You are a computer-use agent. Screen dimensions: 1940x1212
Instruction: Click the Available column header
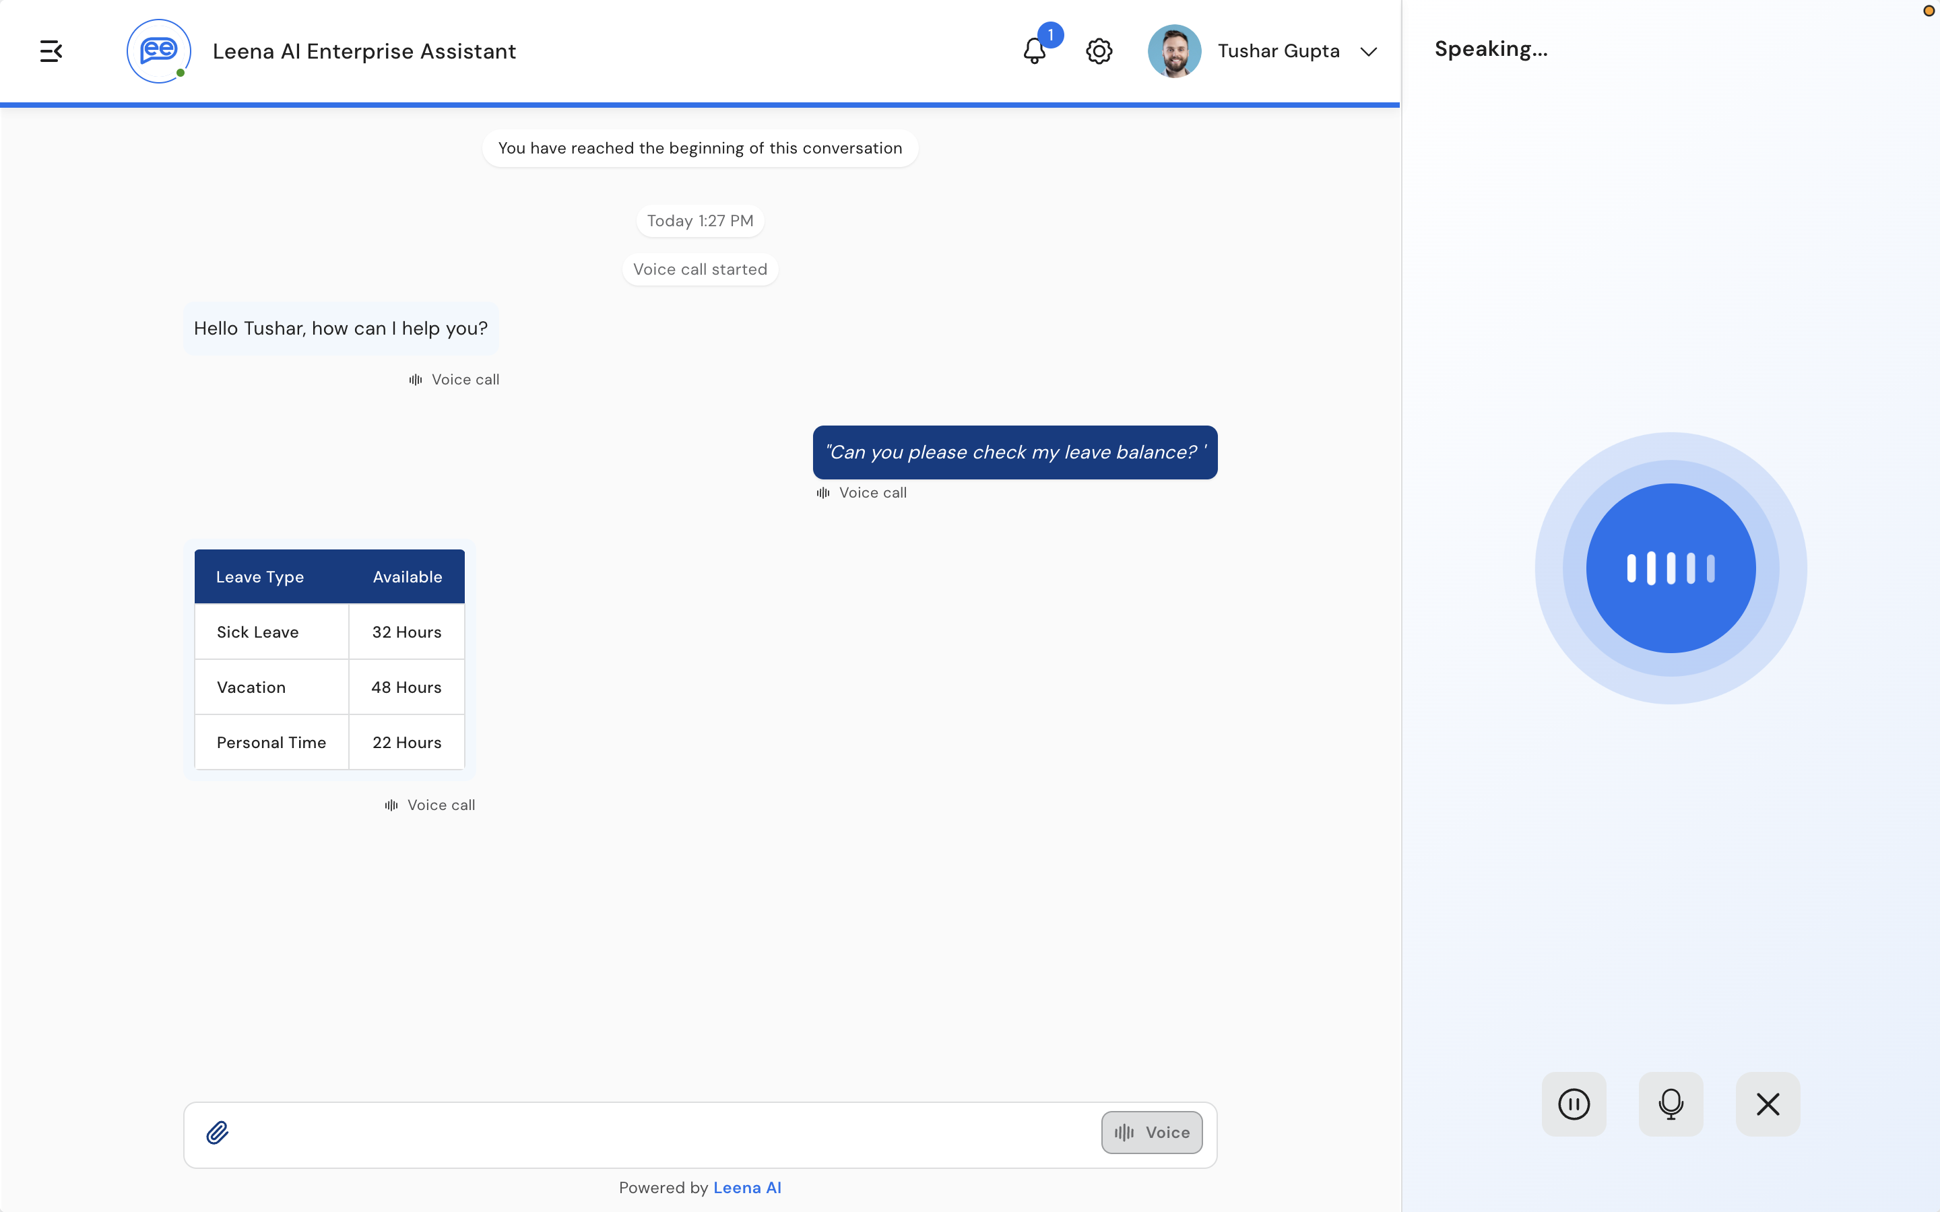408,577
